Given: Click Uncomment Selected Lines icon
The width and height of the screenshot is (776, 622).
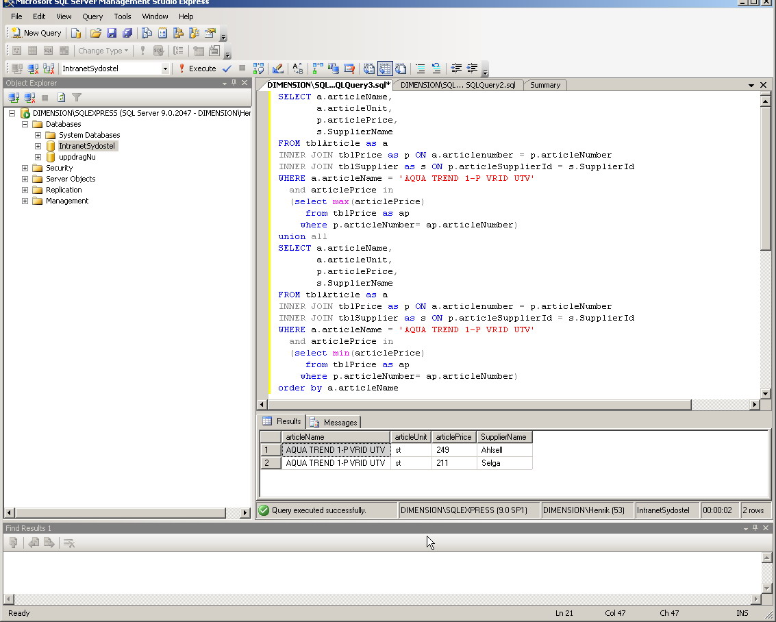Looking at the screenshot, I should click(x=436, y=69).
